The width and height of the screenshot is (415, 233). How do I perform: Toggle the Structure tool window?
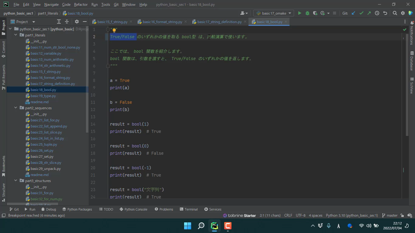[4, 190]
